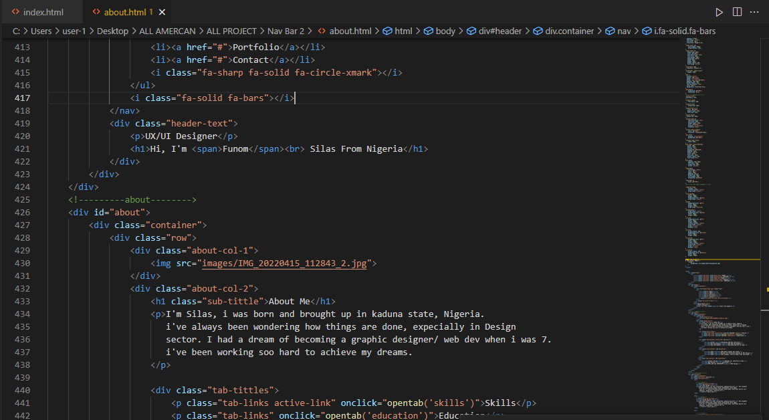The image size is (769, 420).
Task: Open the Nav Bar 2 breadcrumb folder
Action: [286, 31]
